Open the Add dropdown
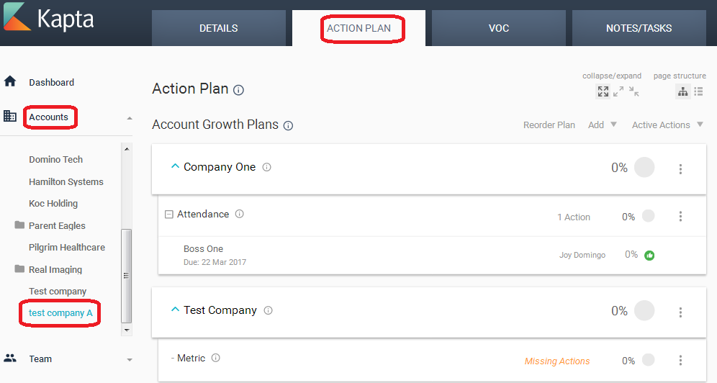 point(603,125)
